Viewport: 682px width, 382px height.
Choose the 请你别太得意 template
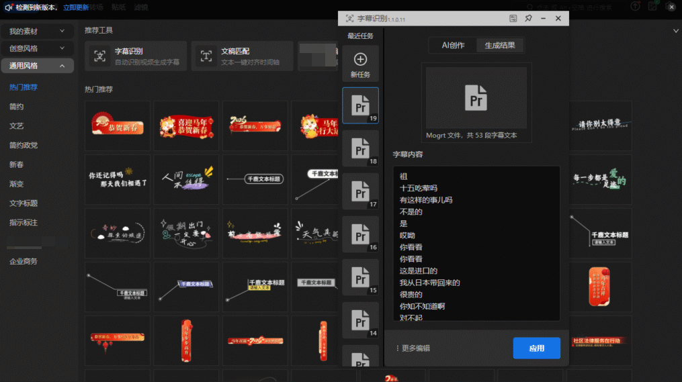600,126
